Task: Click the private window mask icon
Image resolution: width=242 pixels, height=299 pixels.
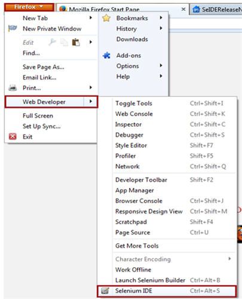Action: (x=13, y=28)
